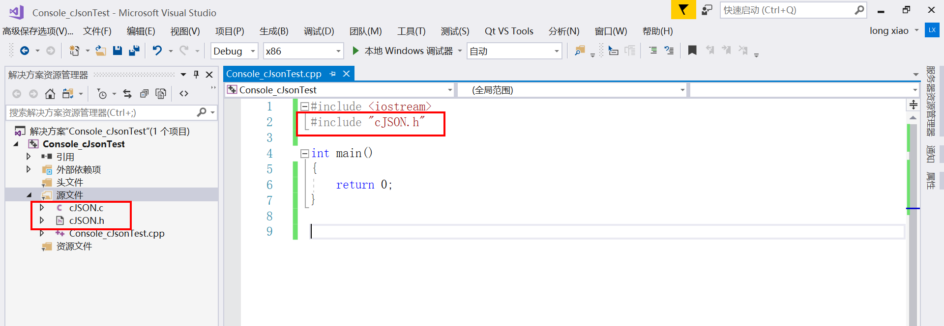Select the 头文件 folder in tree
944x326 pixels.
click(70, 182)
